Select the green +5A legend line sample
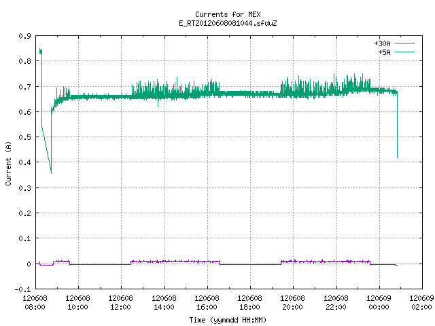The height and width of the screenshot is (326, 435). pyautogui.click(x=404, y=52)
